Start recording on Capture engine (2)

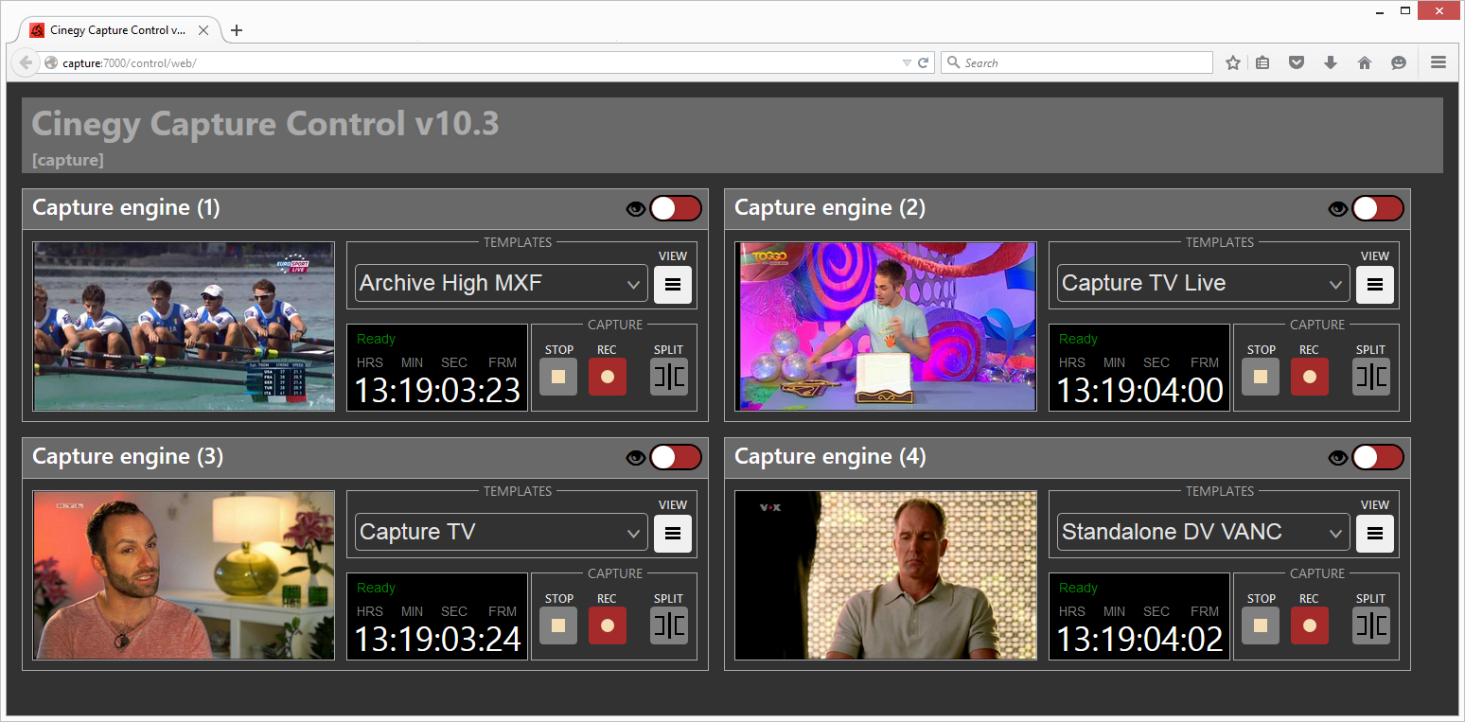(x=1310, y=377)
